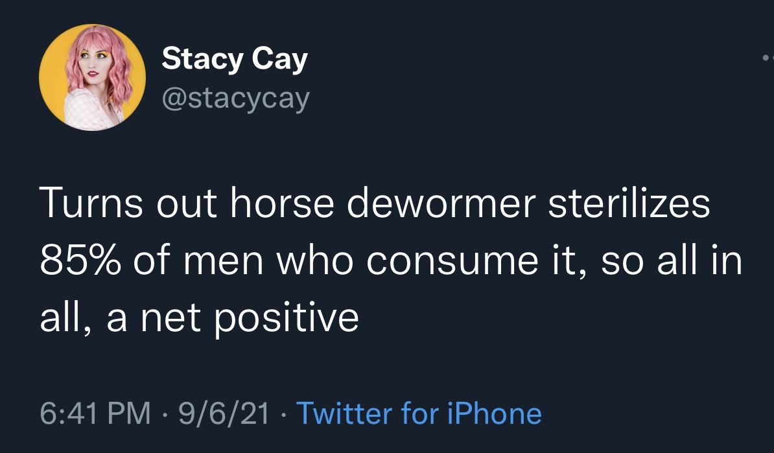Screen dimensions: 774x453
Task: Click the 9/6/21 tweet date
Action: 224,413
